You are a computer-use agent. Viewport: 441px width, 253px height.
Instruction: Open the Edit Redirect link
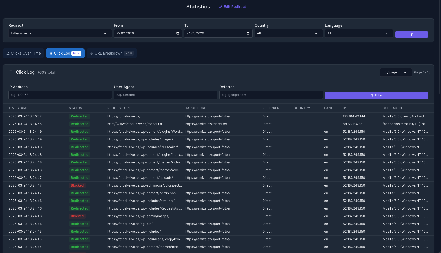pos(235,7)
